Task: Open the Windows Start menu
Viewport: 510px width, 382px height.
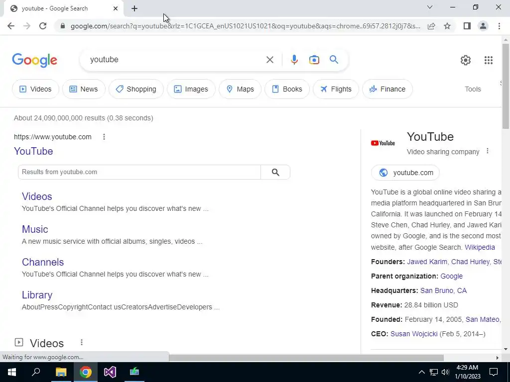Action: 12,372
